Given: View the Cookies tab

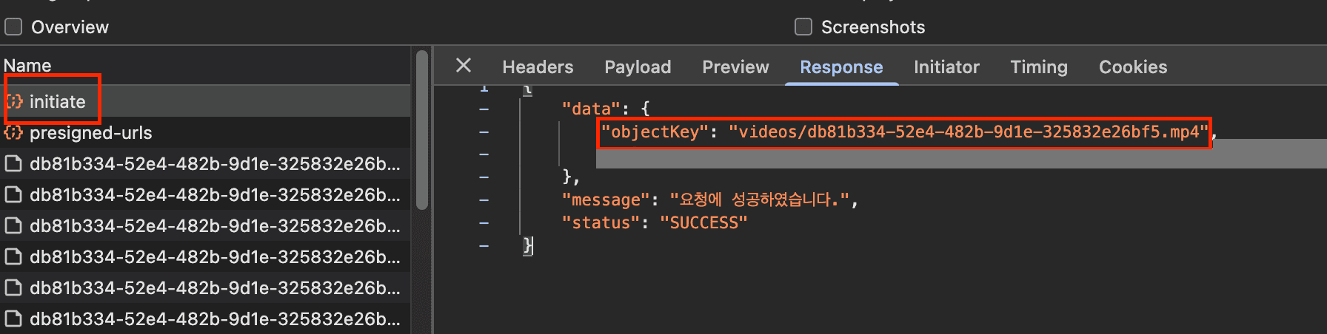Looking at the screenshot, I should click(1133, 67).
